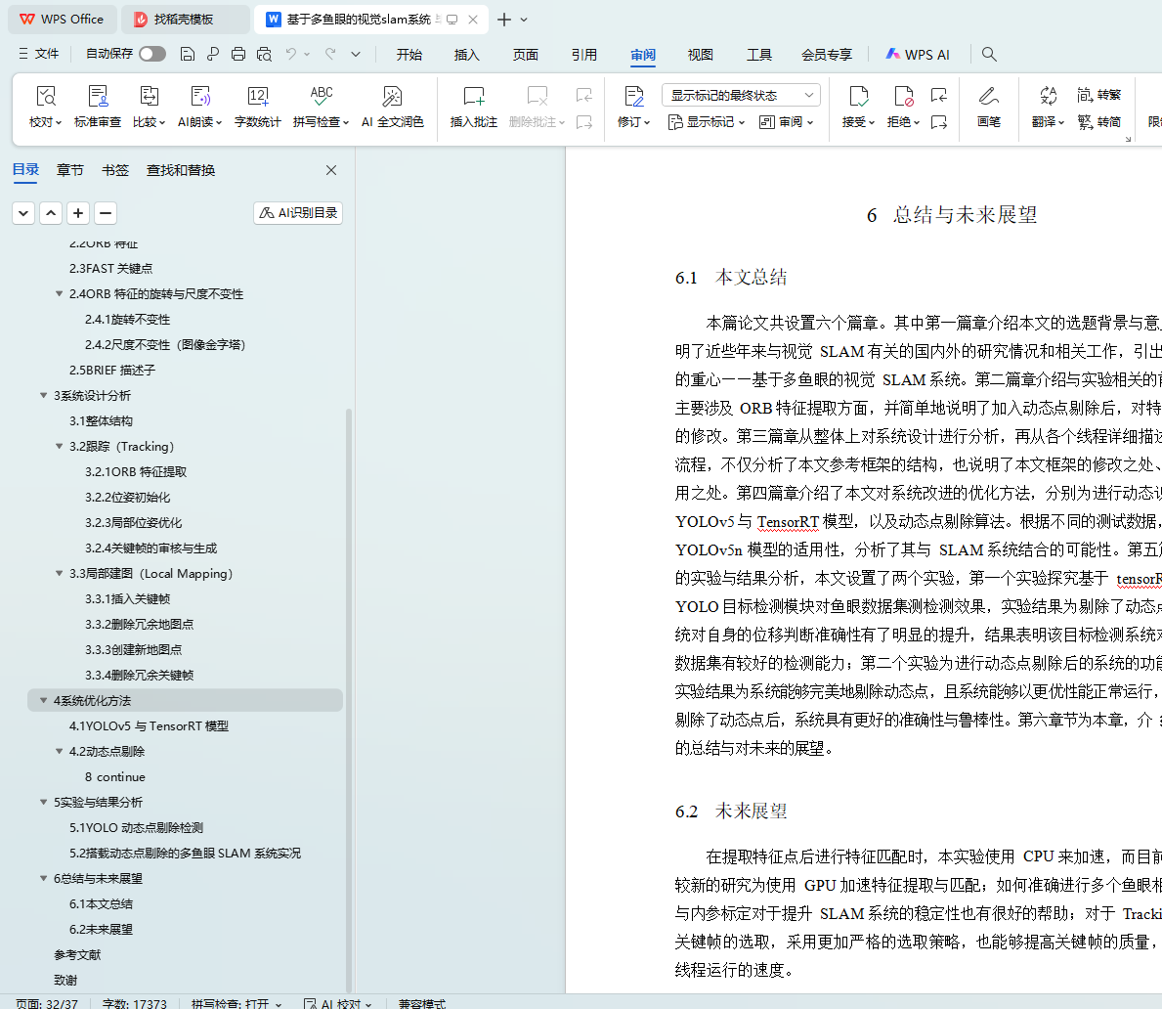Collapse the 3.2跟踪 (Tracking) outline node
The image size is (1162, 1009).
point(60,447)
